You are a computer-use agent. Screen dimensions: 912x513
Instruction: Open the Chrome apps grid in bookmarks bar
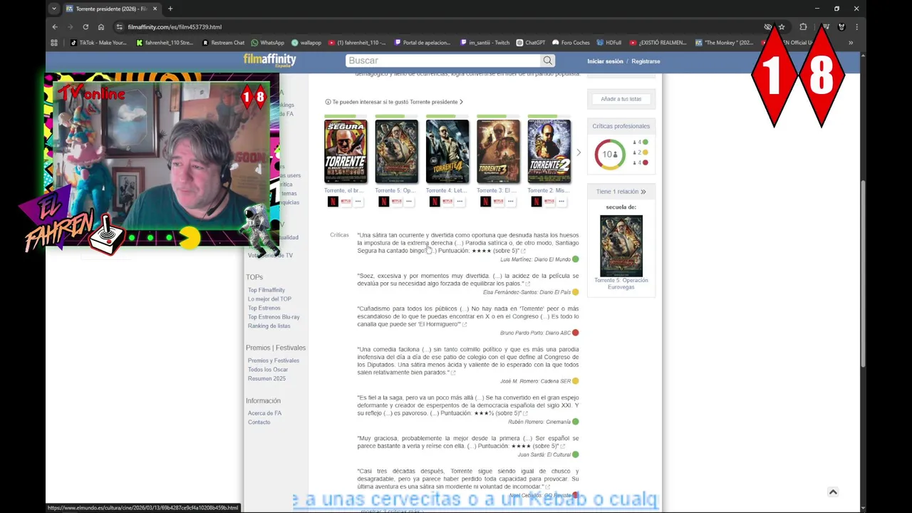coord(54,43)
